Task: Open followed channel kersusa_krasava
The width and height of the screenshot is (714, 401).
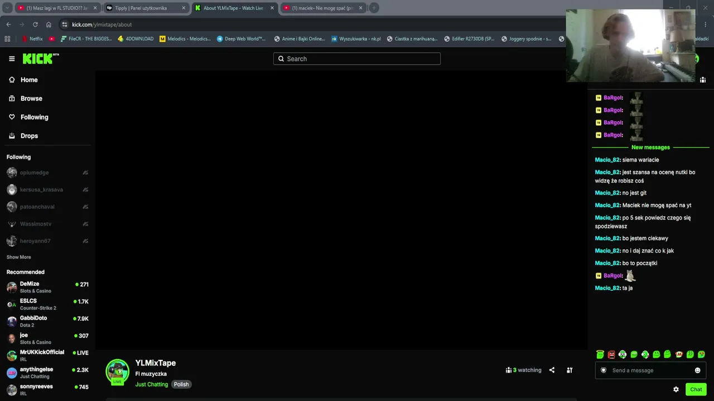Action: 47,190
